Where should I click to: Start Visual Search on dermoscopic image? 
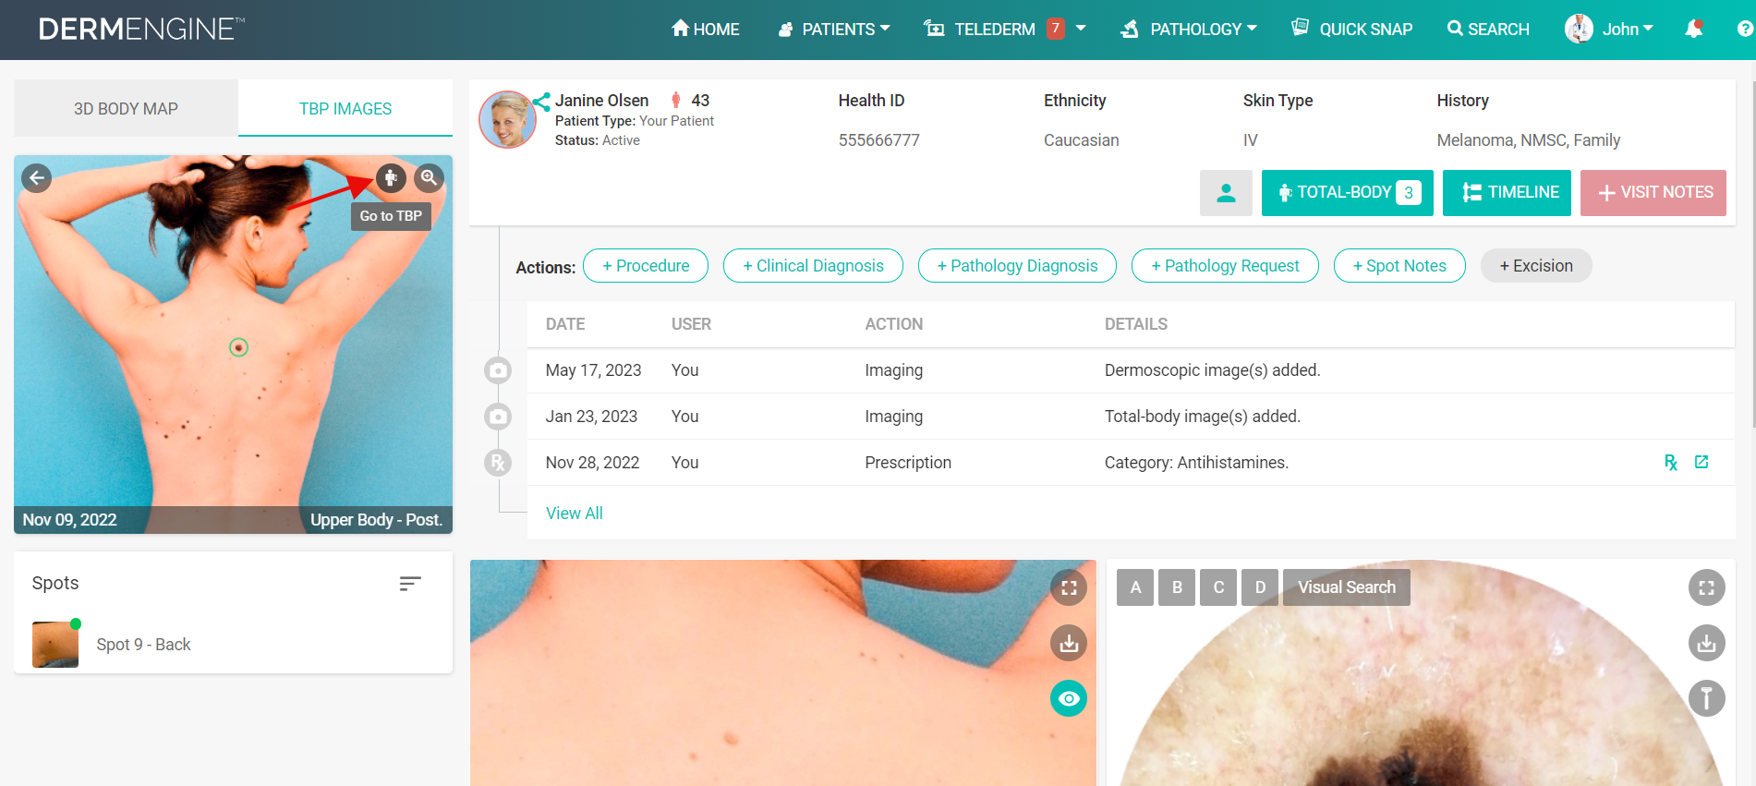1347,587
